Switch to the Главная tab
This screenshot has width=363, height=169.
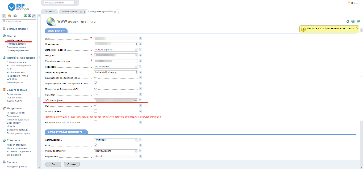pos(49,12)
